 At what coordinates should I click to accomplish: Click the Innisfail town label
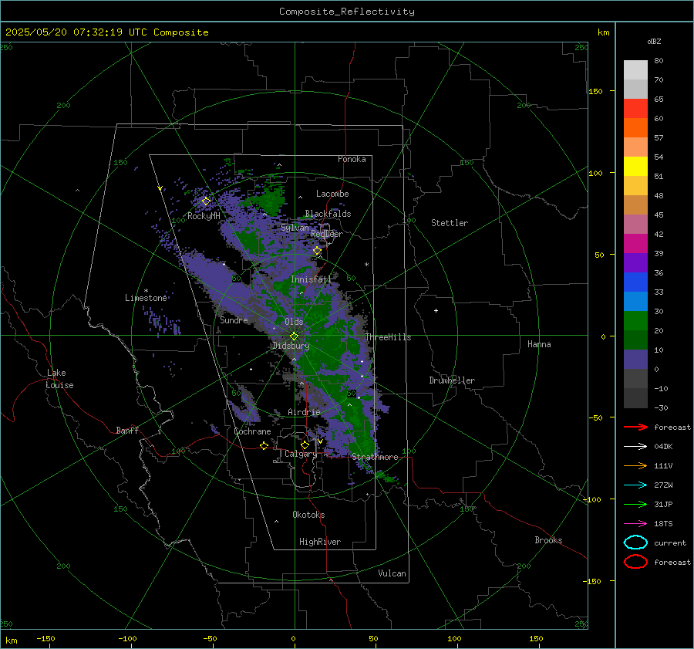coord(311,279)
